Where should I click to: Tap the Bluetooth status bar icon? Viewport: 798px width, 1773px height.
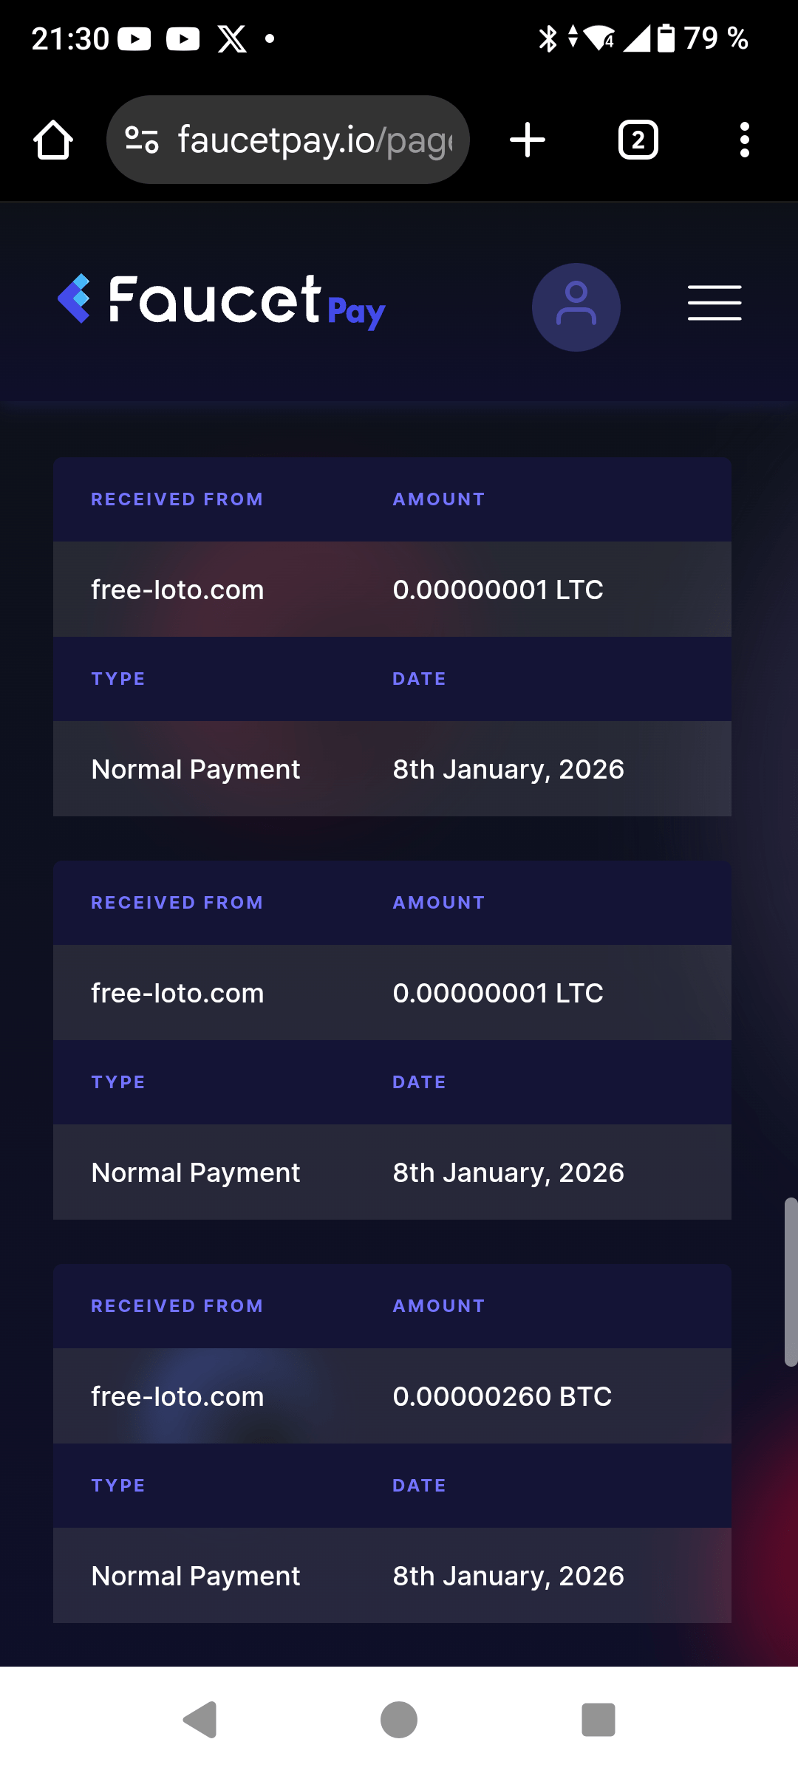(x=548, y=38)
